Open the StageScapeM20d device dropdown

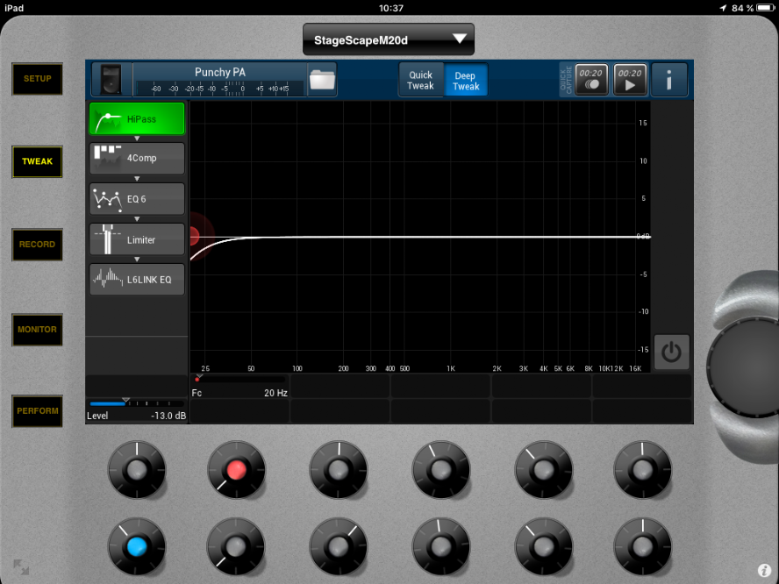pyautogui.click(x=388, y=40)
